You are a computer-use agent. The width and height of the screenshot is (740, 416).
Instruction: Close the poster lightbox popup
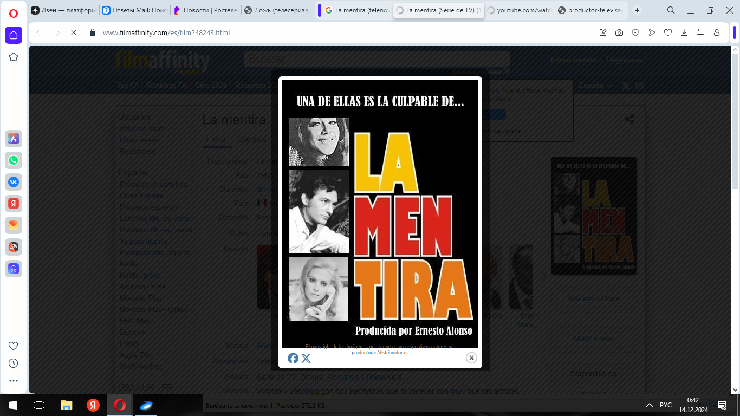(x=471, y=357)
